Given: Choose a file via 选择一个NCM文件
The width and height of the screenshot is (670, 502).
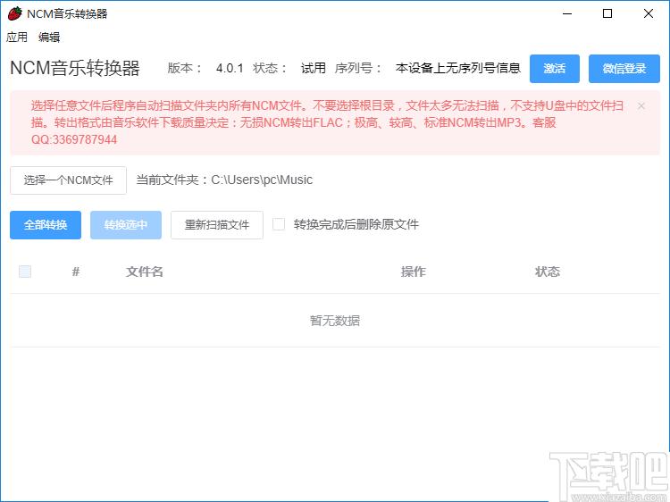Looking at the screenshot, I should pos(69,180).
